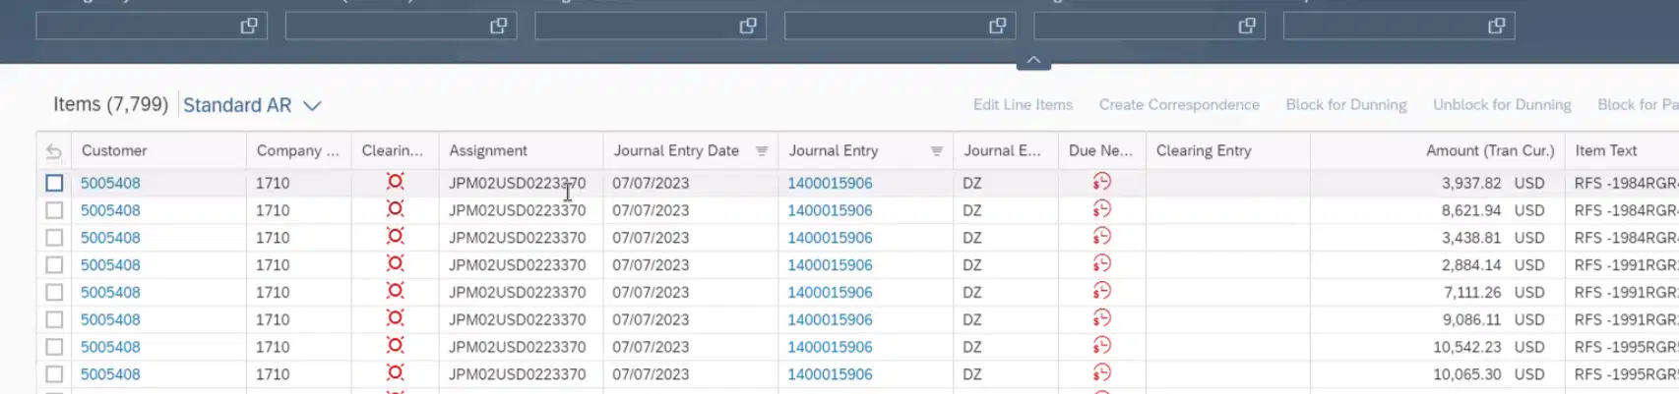The width and height of the screenshot is (1679, 394).
Task: Collapse the filter header with chevron
Action: point(1033,61)
